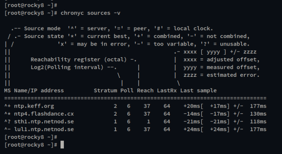Click the 'Last sample' column header

199,90
